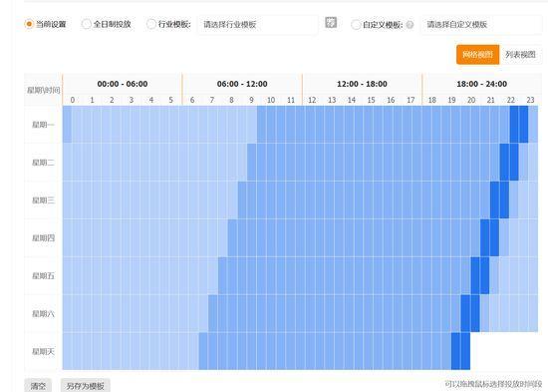Viewport: 548px width, 392px height.
Task: Click the 12:00 - 18:00 time range header
Action: coord(362,84)
